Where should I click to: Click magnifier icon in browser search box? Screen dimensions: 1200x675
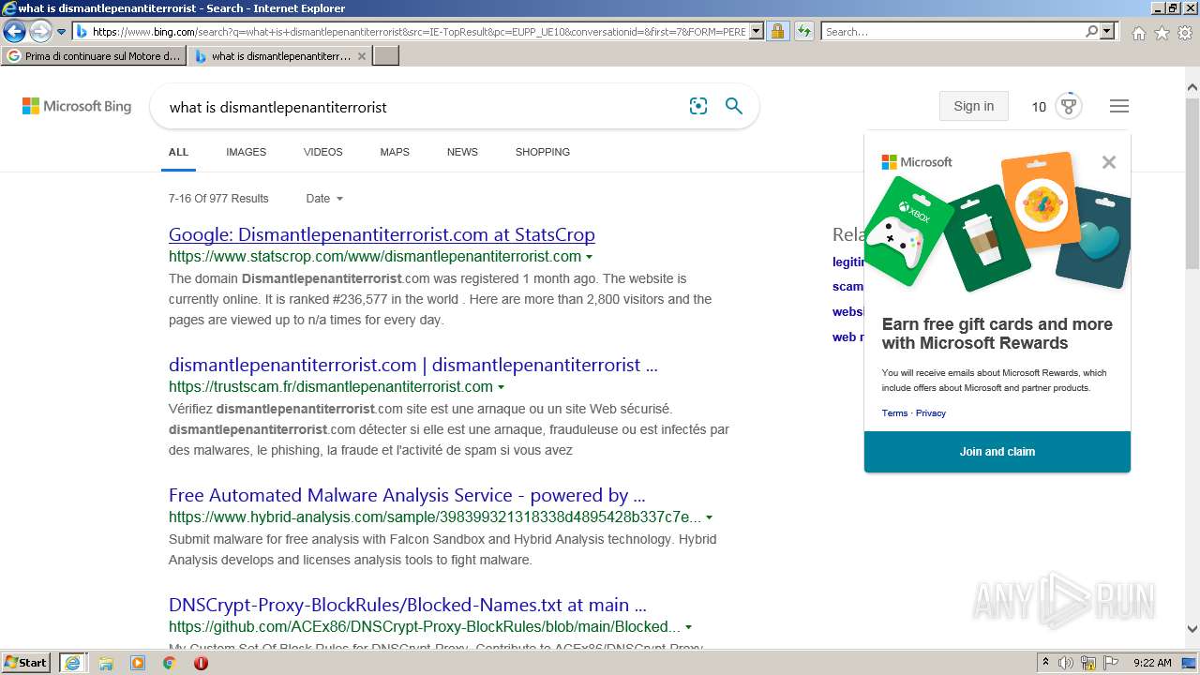pos(1091,32)
